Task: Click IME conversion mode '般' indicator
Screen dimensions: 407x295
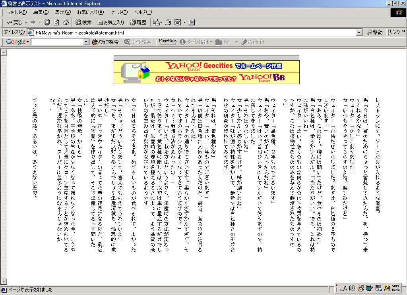Action: 352,288
